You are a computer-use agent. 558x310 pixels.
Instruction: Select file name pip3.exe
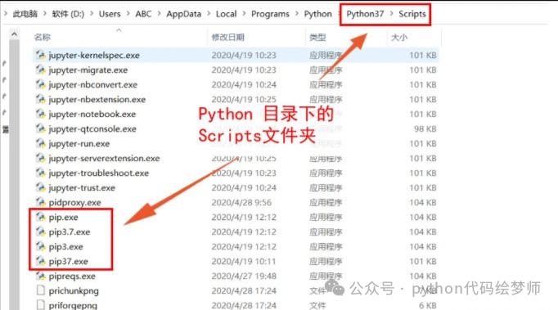coord(65,247)
